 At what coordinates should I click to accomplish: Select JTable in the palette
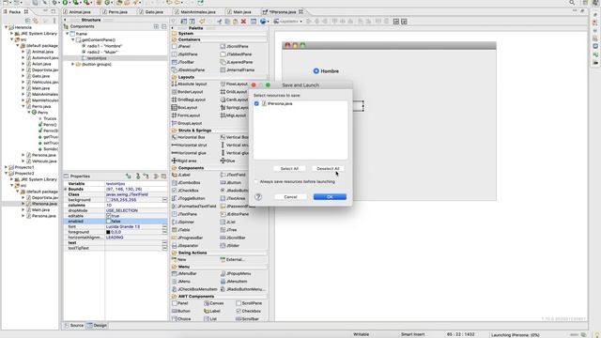181,230
